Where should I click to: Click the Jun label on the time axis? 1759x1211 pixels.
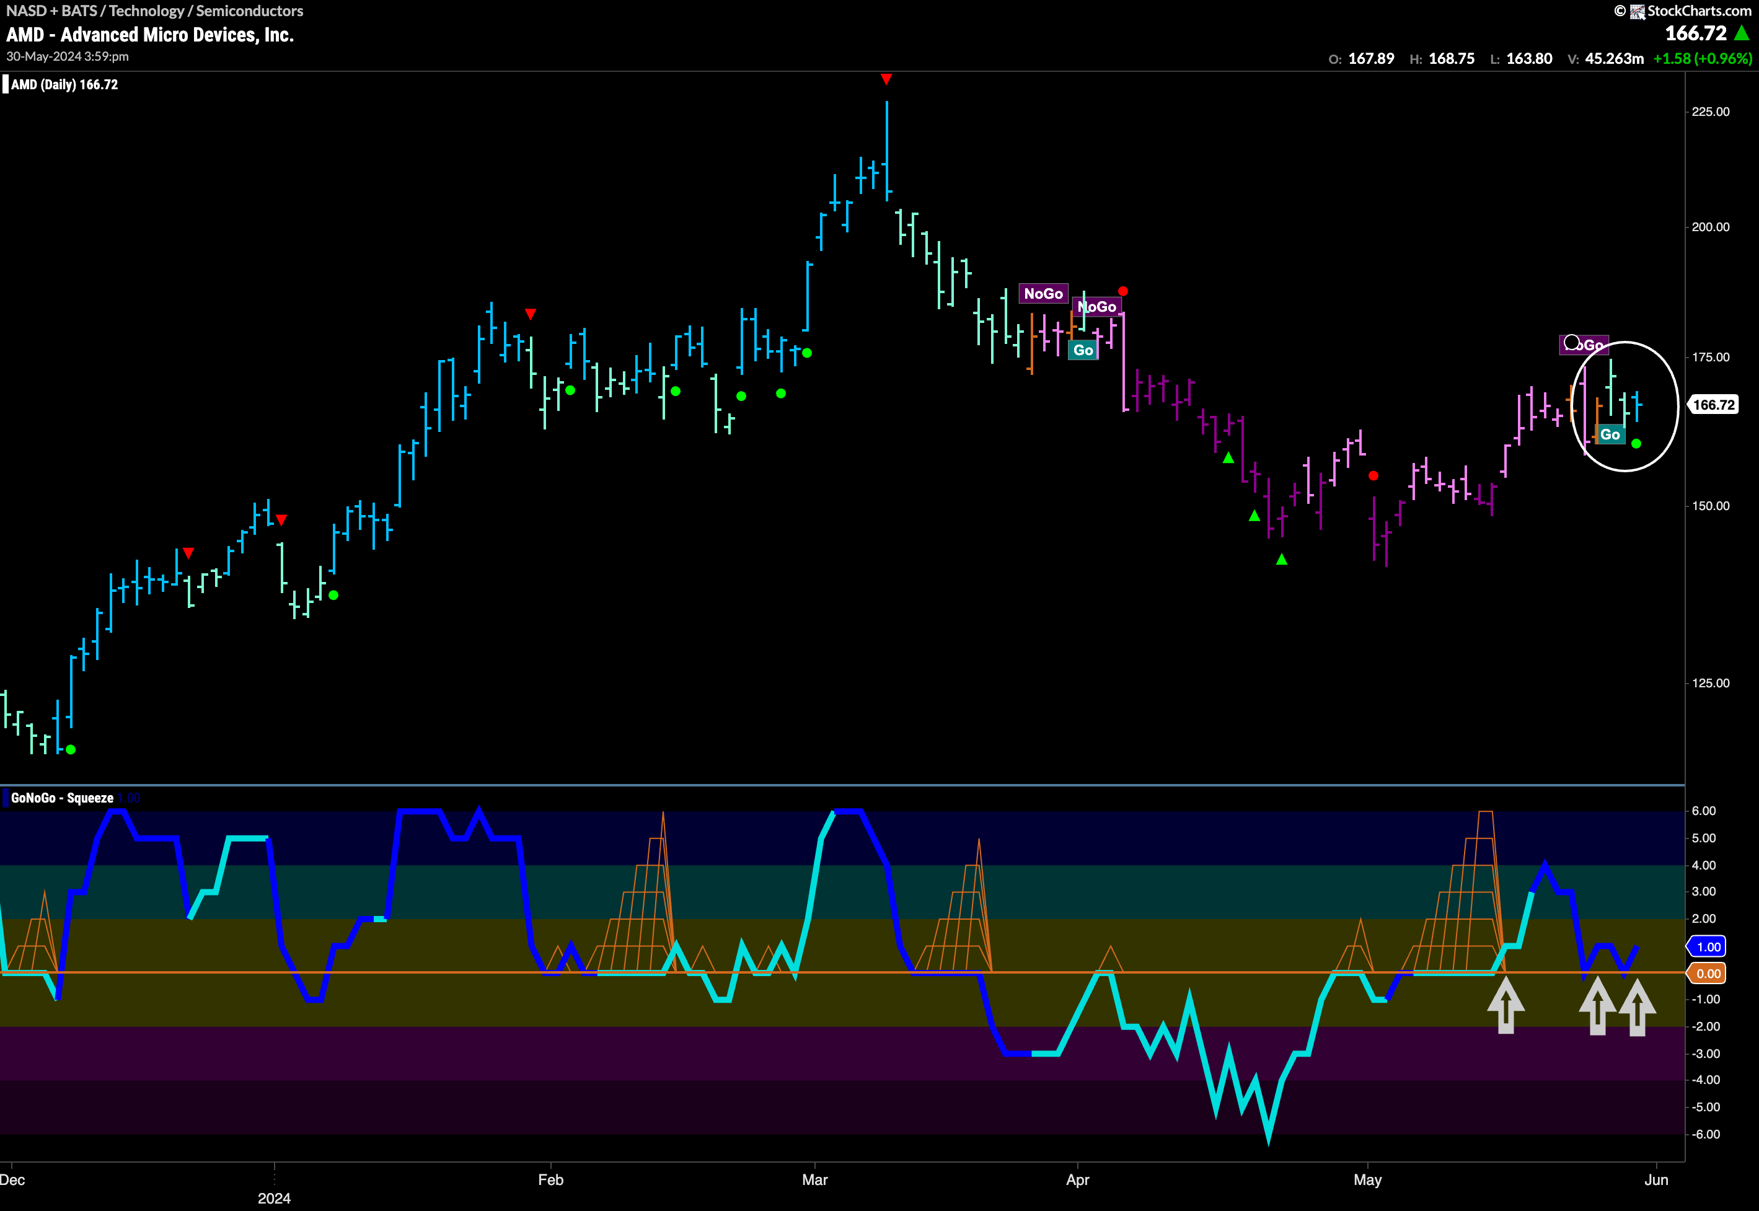click(x=1657, y=1180)
